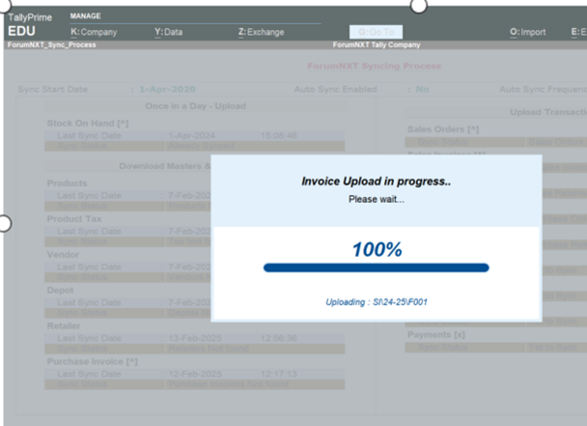
Task: Click the 100% progress percentage text
Action: [377, 249]
